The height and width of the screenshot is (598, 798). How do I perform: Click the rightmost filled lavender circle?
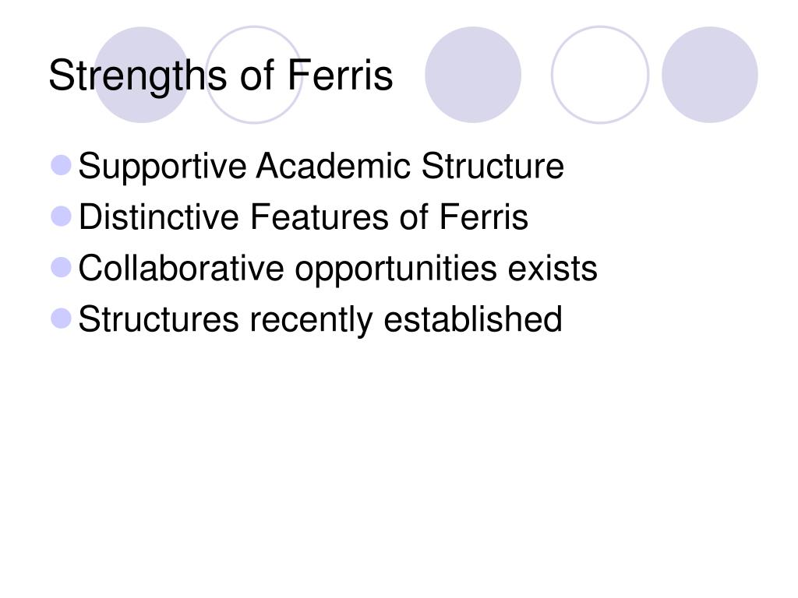710,75
